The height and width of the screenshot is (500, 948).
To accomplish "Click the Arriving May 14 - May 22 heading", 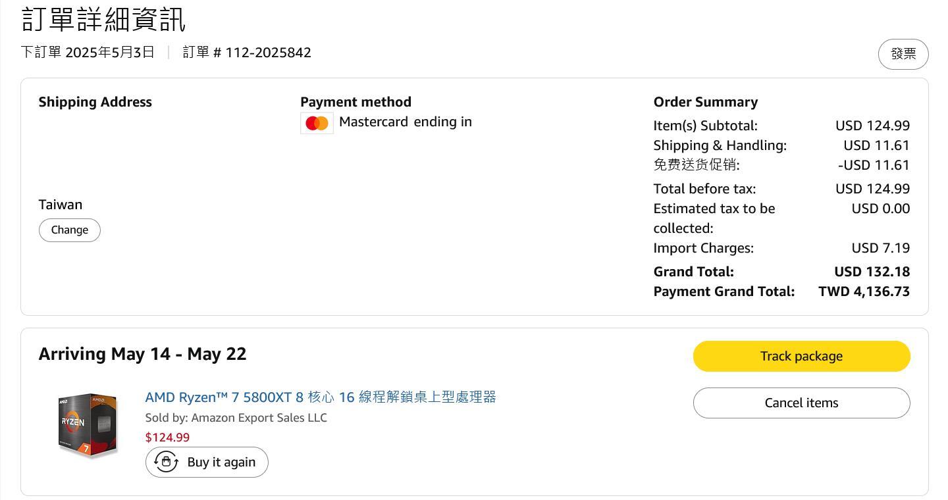I will coord(142,354).
